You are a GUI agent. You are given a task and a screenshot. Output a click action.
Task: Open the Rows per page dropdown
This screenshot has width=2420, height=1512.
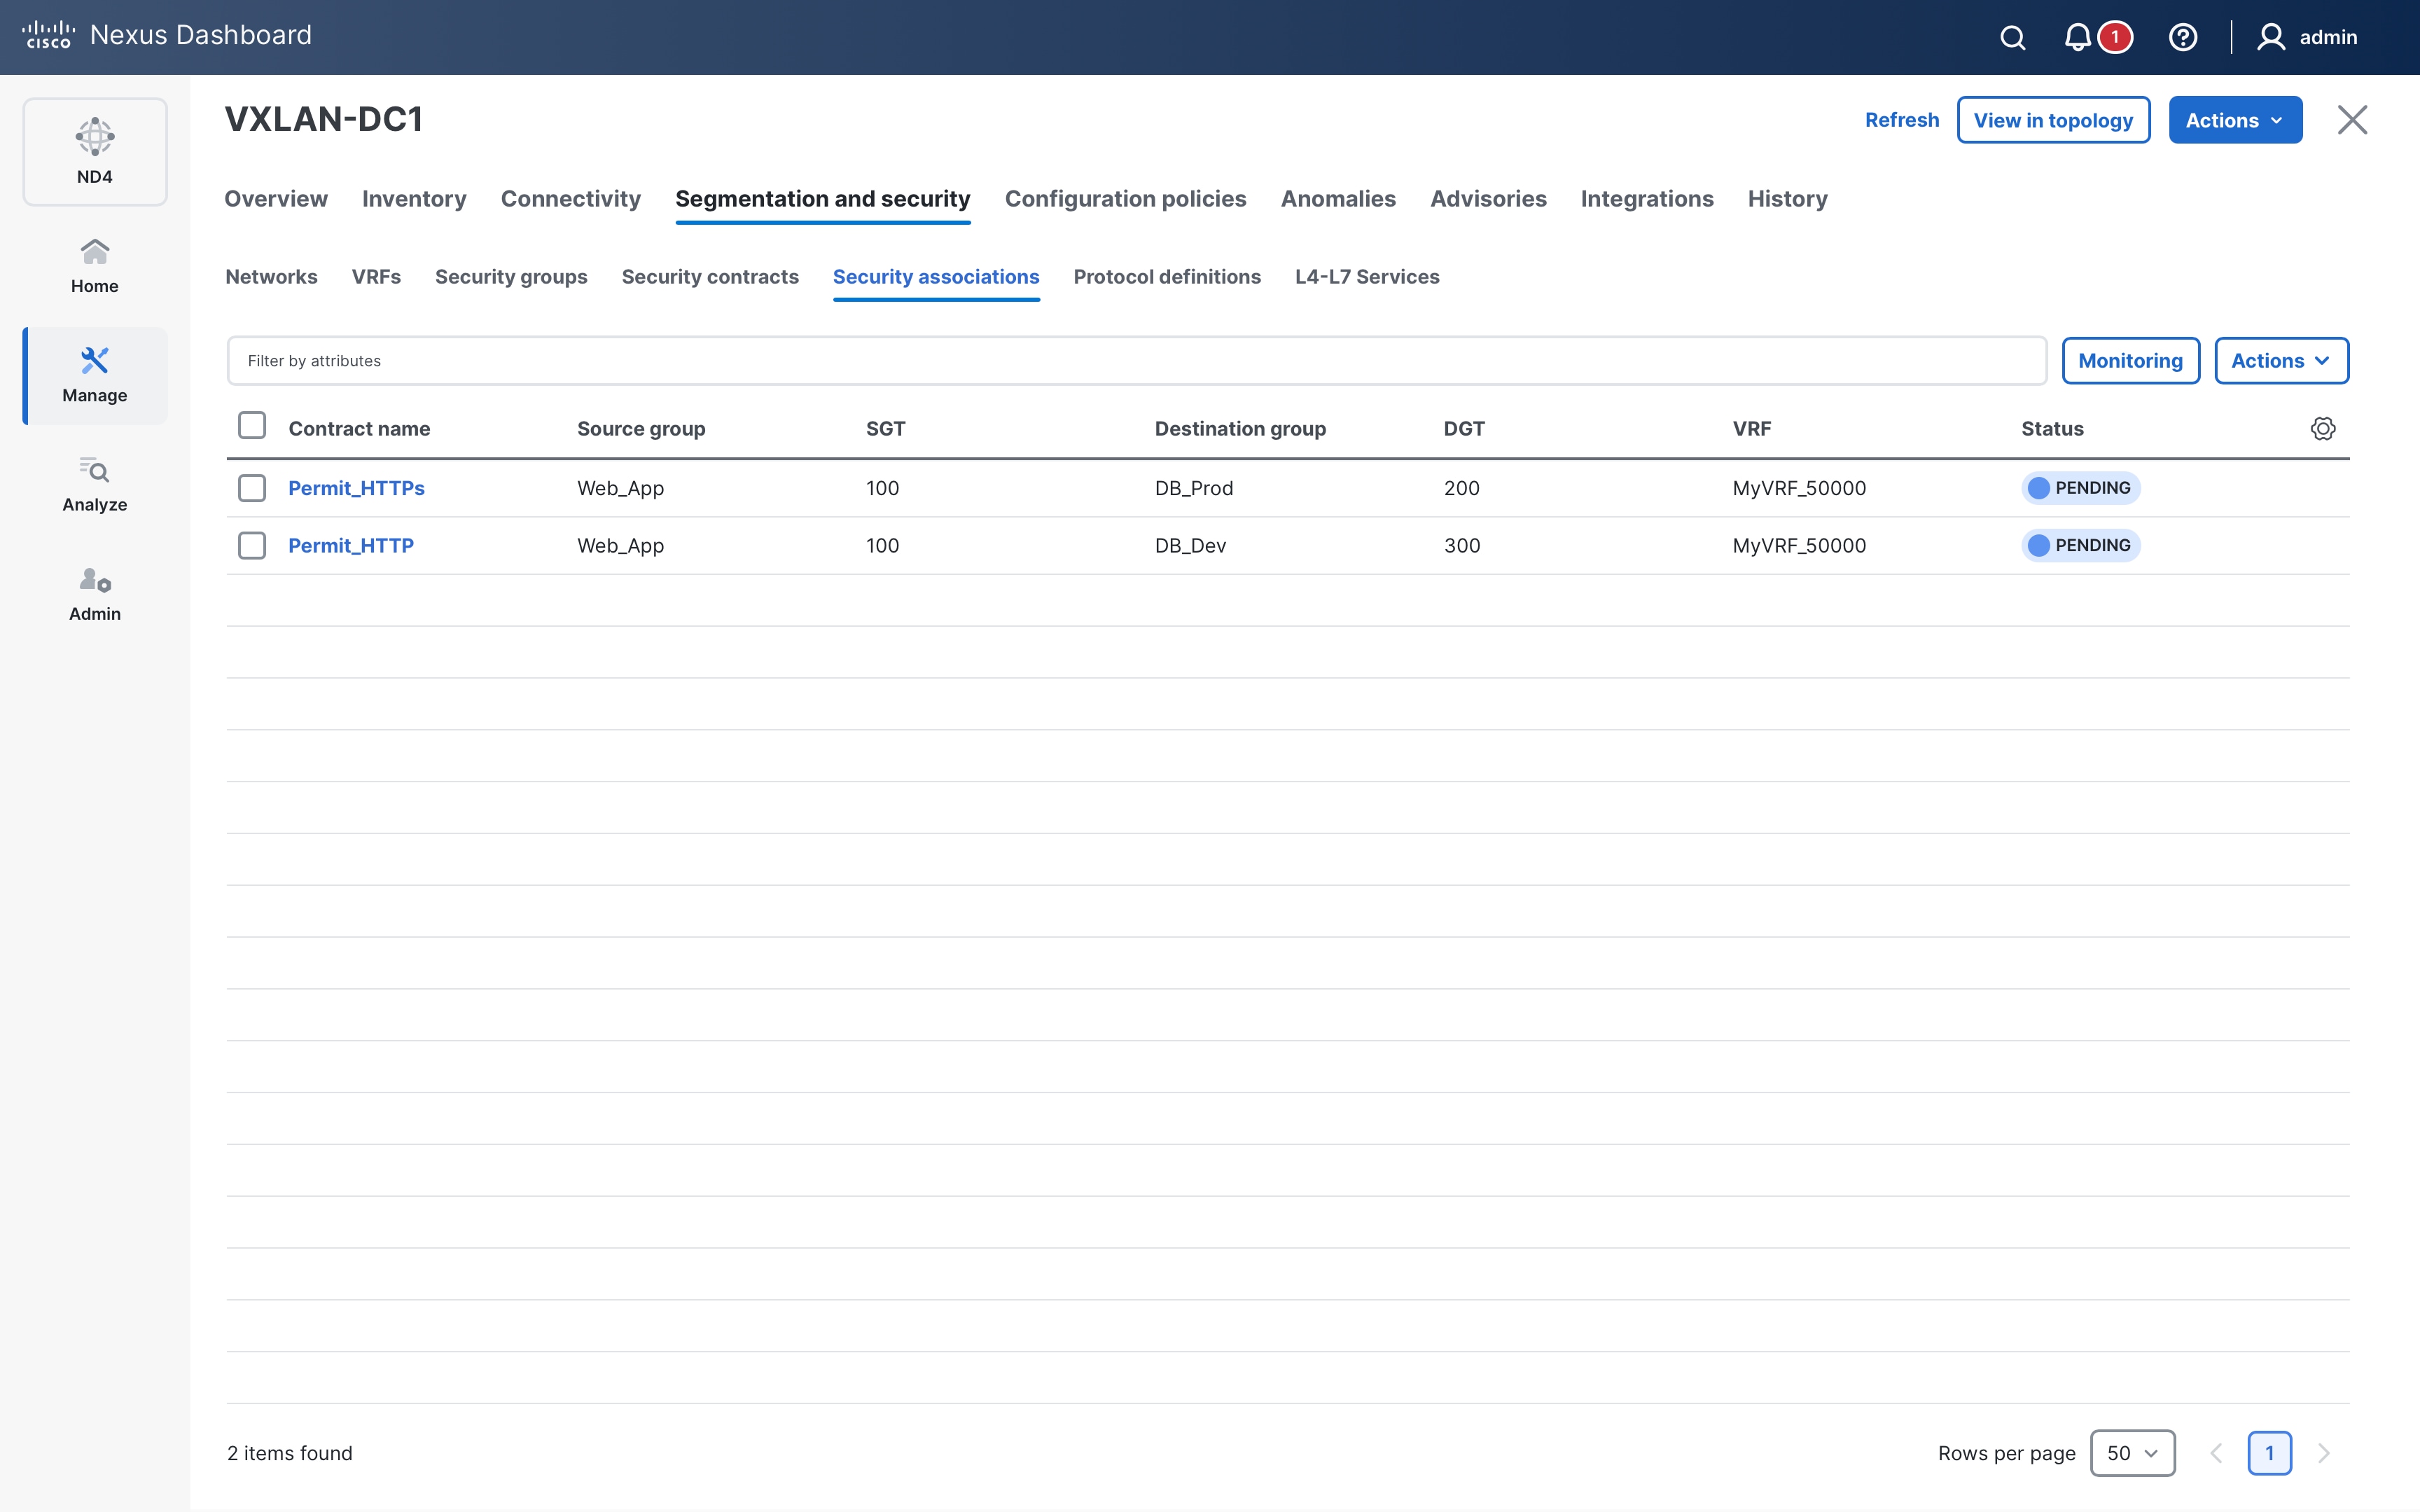pos(2132,1453)
